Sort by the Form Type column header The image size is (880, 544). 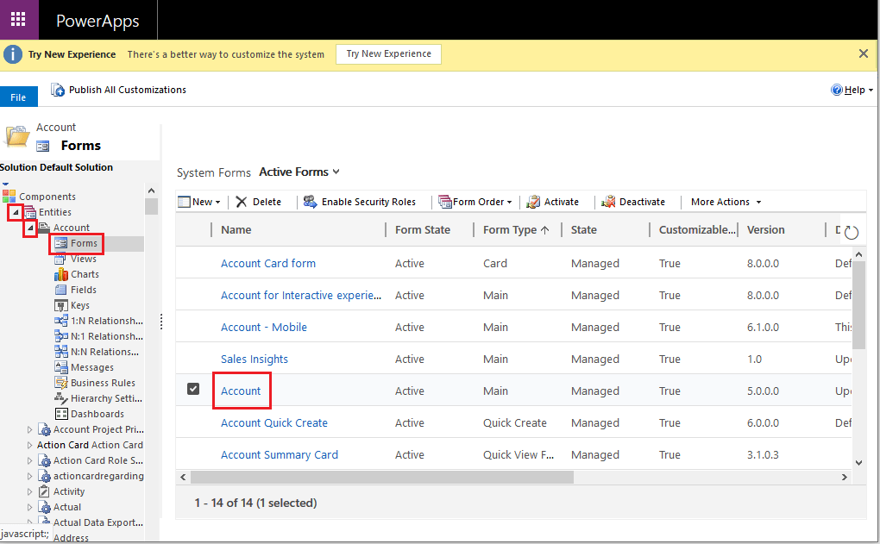pos(516,230)
